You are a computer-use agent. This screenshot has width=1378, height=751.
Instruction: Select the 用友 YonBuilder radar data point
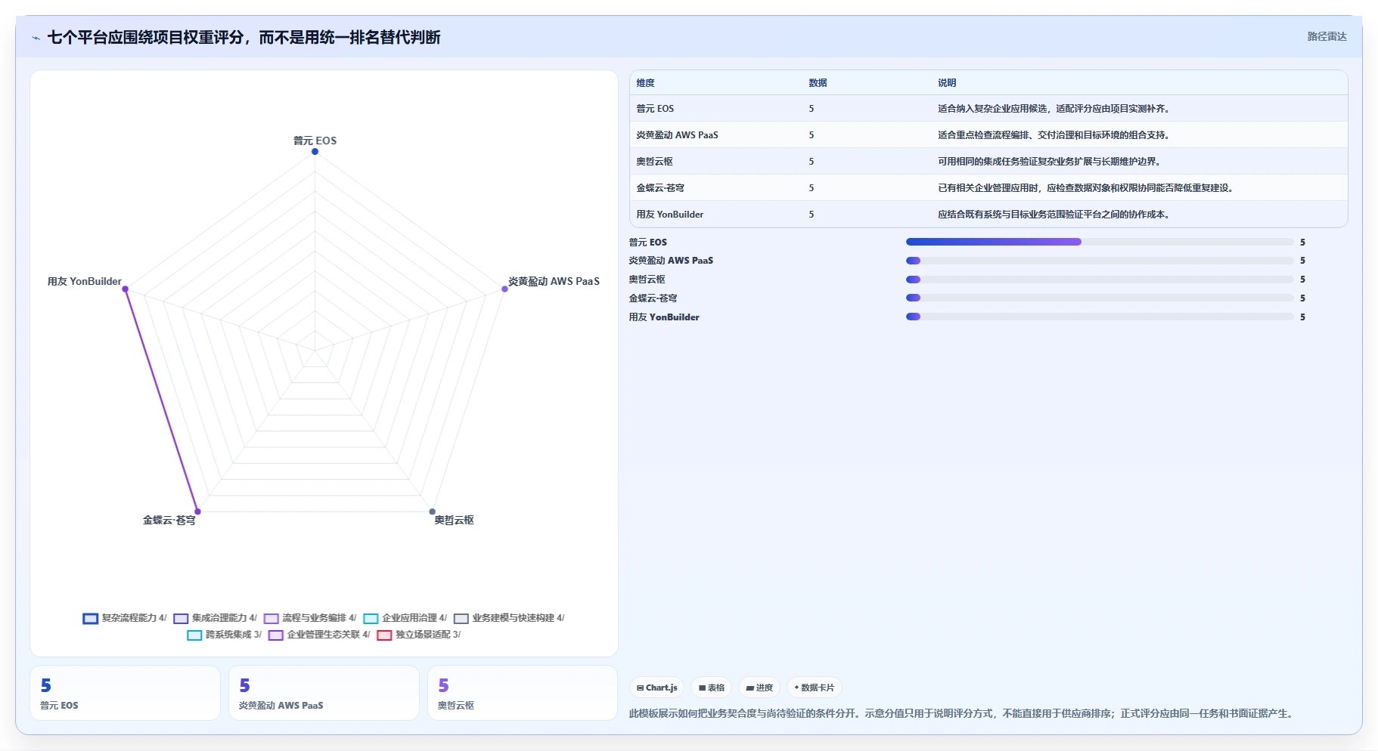click(125, 289)
